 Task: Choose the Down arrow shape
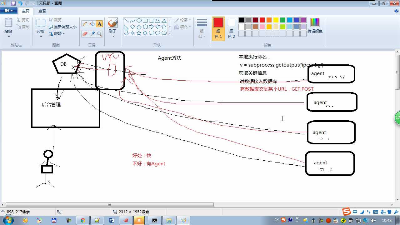(x=126, y=33)
